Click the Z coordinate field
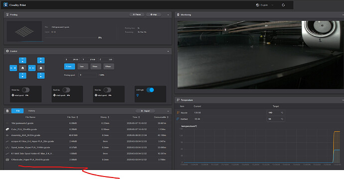The image size is (344, 179). click(x=106, y=60)
